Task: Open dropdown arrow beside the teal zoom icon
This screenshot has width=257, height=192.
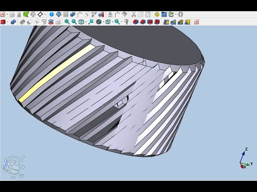Action: coord(122,22)
